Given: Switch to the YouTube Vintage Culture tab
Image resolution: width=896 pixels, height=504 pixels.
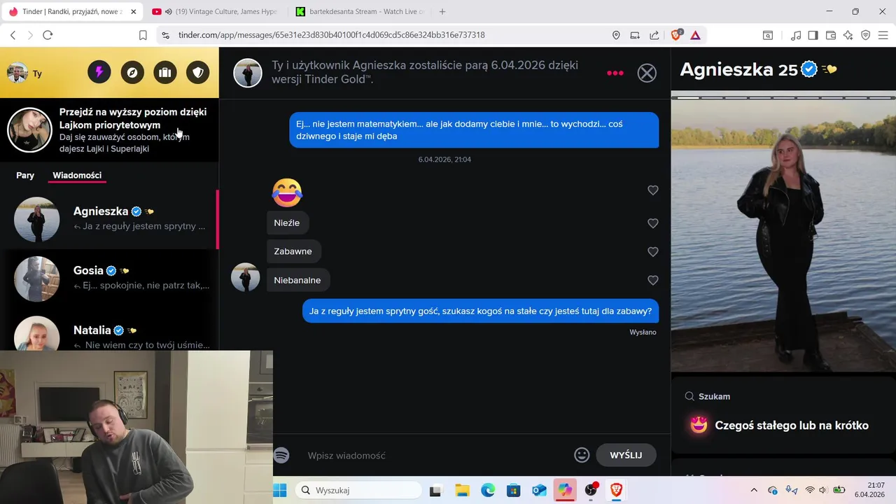Looking at the screenshot, I should pos(215,12).
